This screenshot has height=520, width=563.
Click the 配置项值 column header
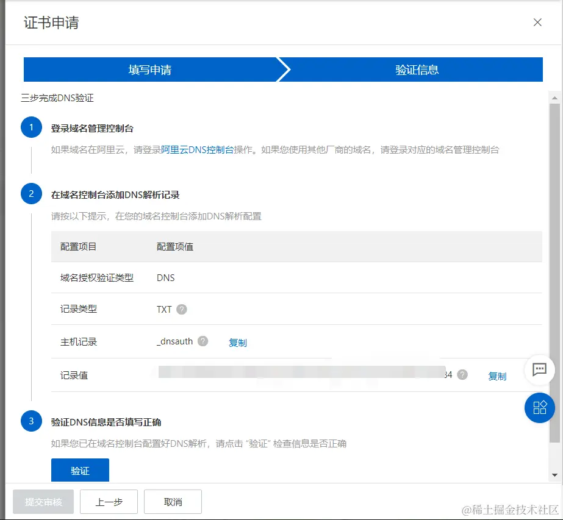[x=175, y=246]
